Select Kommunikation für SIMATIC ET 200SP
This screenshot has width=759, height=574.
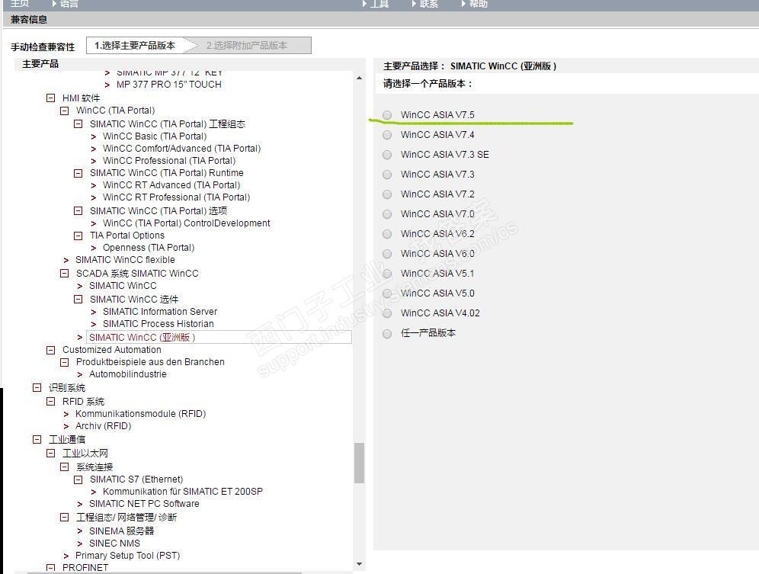(182, 492)
